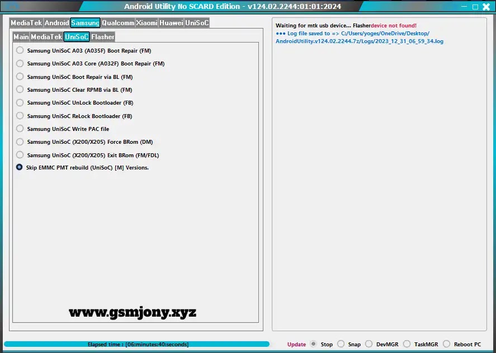Select Samsung UniSoC (X200/X205) Force BRom (DM)

pyautogui.click(x=20, y=142)
